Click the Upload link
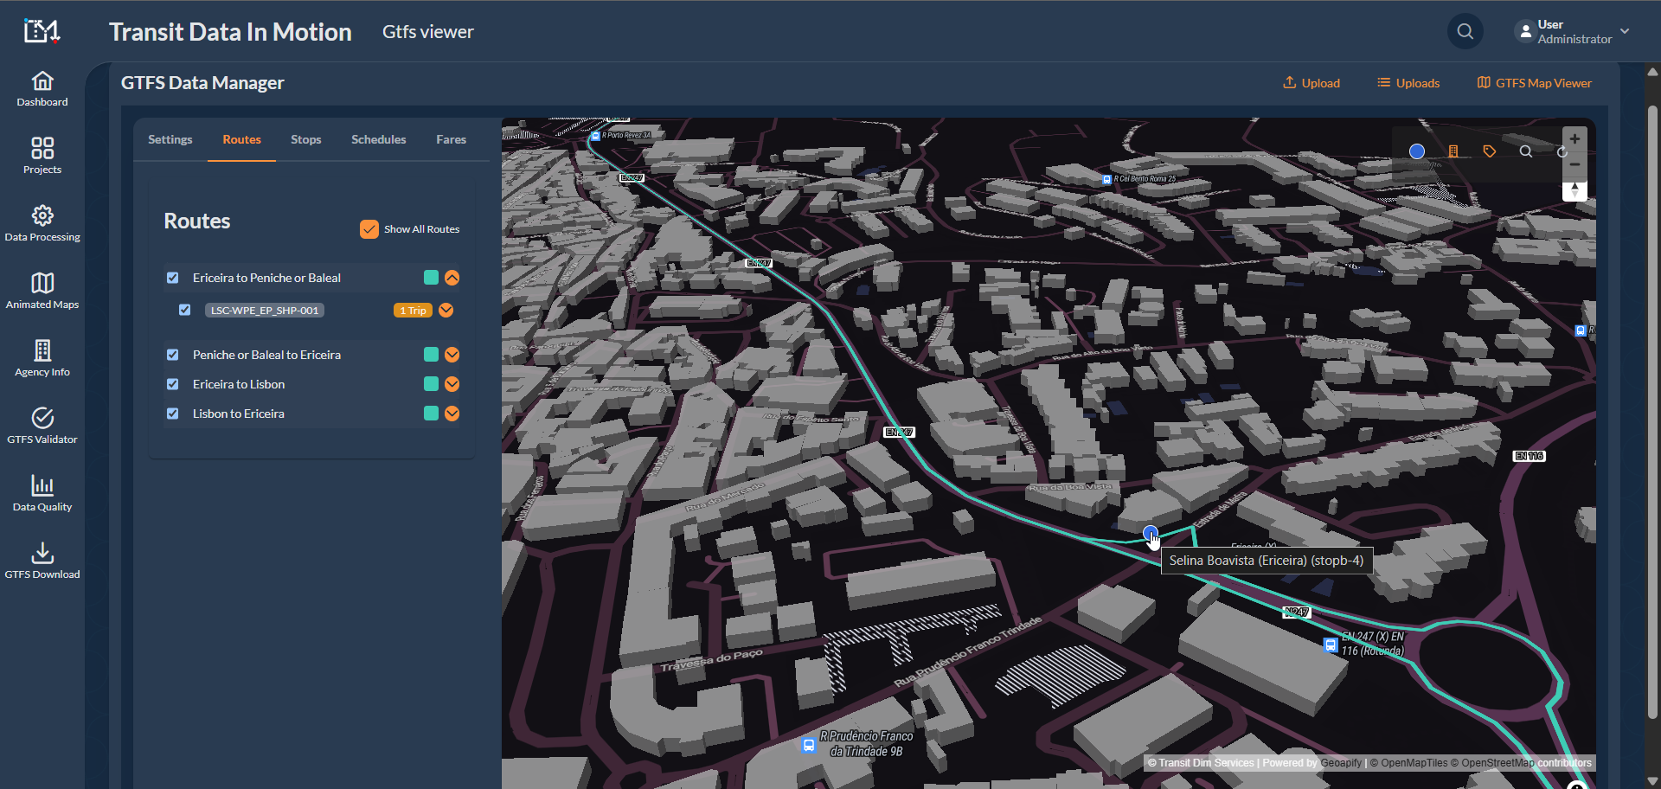The width and height of the screenshot is (1661, 789). coord(1311,83)
